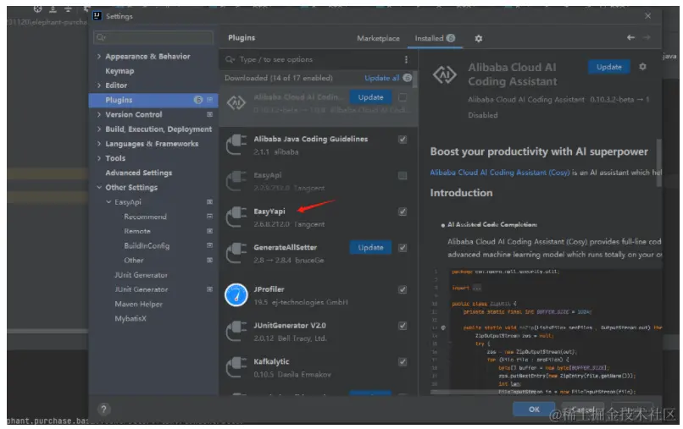
Task: Click the code completion demo screenshot
Action: pyautogui.click(x=547, y=331)
